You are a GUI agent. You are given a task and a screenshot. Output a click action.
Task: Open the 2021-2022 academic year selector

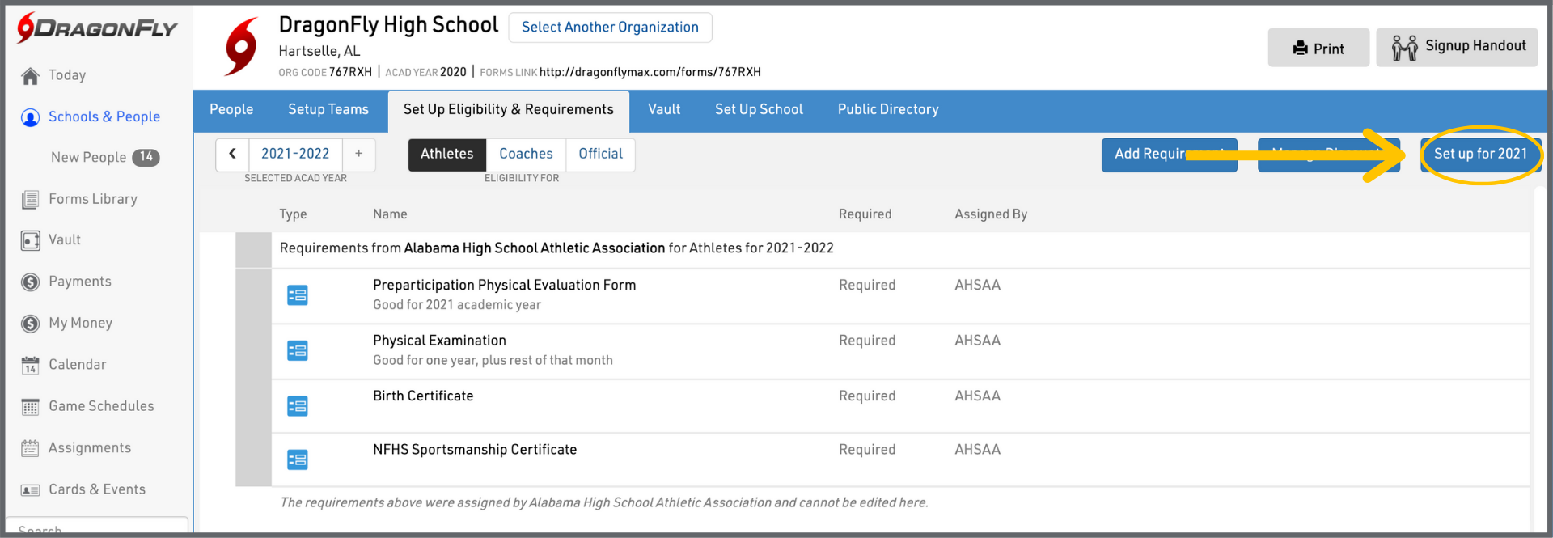click(x=295, y=154)
